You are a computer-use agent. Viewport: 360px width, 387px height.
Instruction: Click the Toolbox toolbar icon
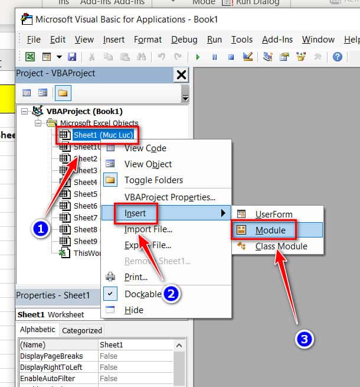[x=318, y=57]
